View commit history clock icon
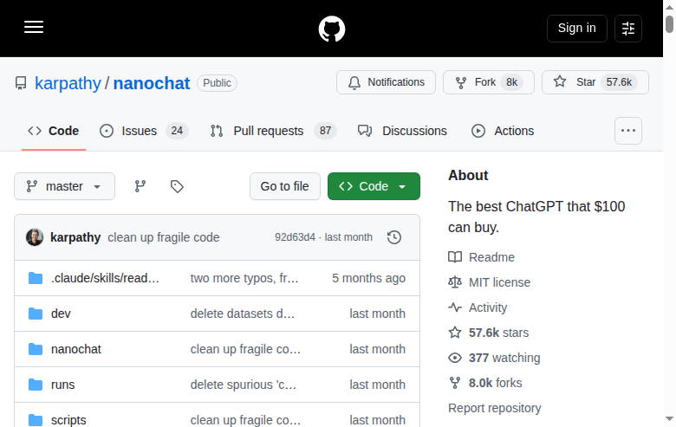The width and height of the screenshot is (676, 427). pyautogui.click(x=394, y=237)
